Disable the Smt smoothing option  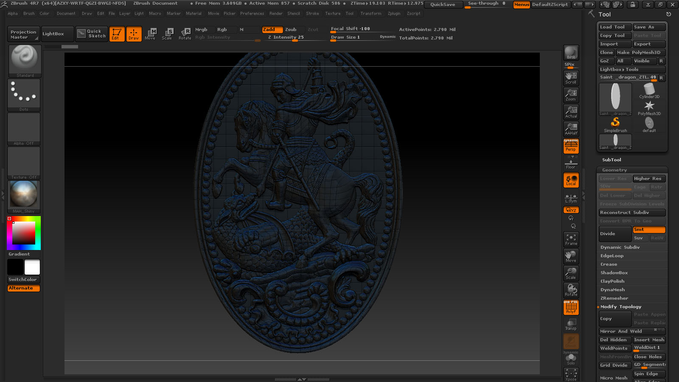pos(649,230)
